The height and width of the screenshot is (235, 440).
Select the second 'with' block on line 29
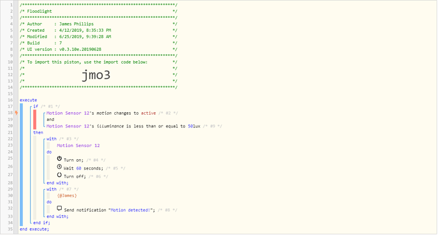pos(52,189)
